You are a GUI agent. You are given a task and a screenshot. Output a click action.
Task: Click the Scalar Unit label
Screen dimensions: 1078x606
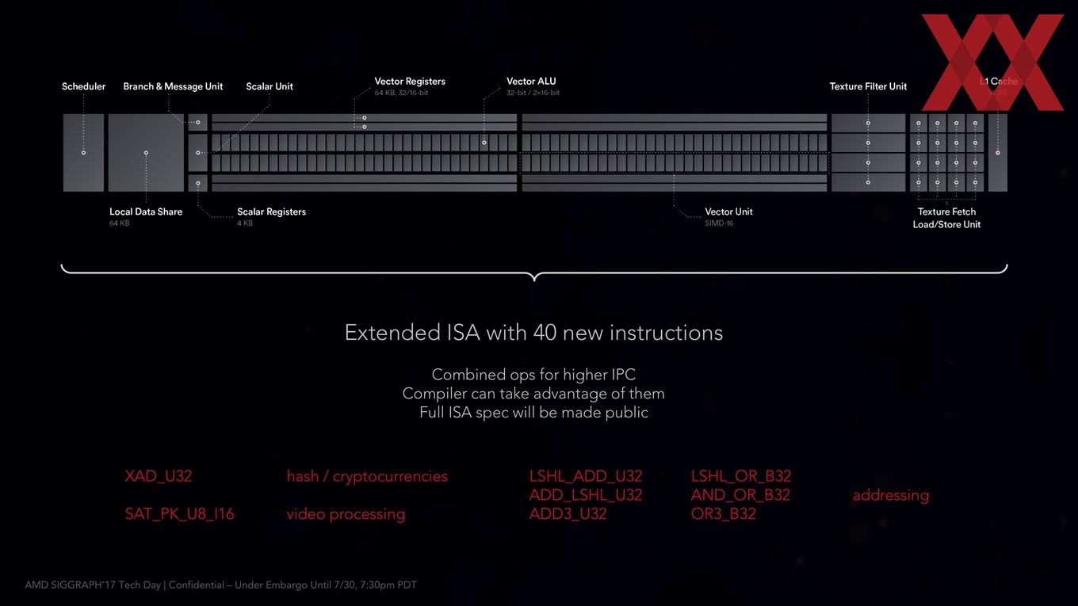click(x=269, y=86)
